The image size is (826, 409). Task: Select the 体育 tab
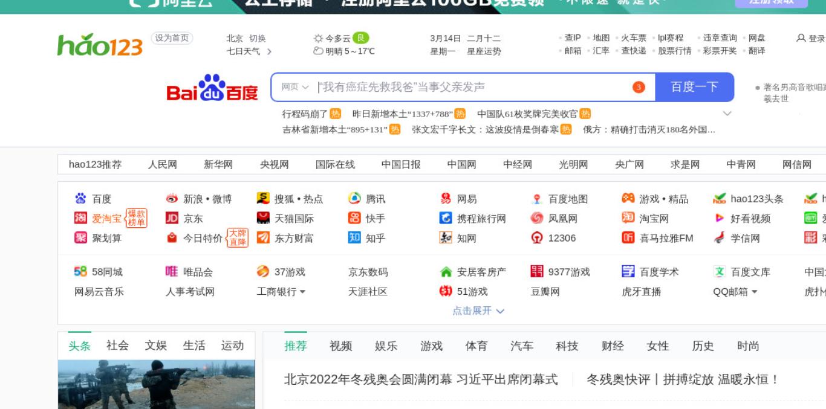(476, 346)
